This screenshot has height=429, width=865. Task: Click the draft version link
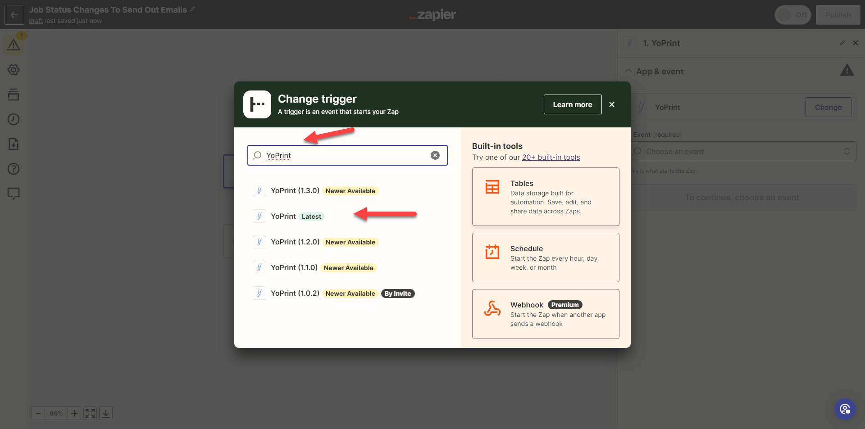(36, 21)
